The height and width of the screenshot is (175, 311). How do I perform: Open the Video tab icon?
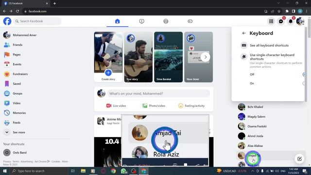point(141,21)
